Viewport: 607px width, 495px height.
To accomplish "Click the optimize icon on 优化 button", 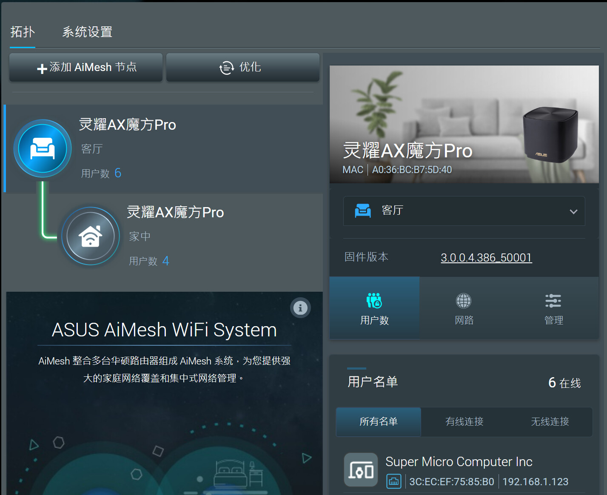I will click(226, 68).
